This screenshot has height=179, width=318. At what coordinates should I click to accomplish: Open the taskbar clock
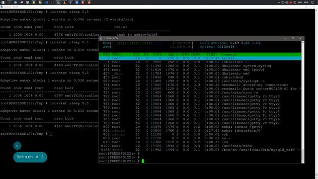click(306, 2)
